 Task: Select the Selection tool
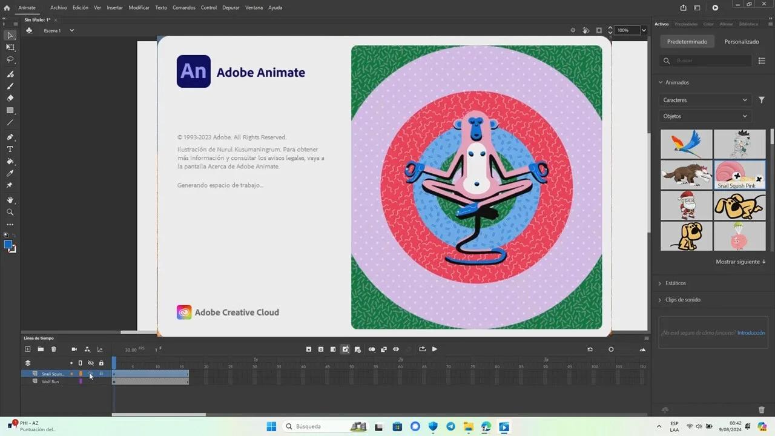10,36
